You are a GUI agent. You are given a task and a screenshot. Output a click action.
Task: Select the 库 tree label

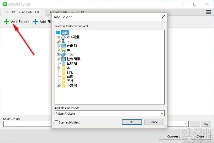68,50
